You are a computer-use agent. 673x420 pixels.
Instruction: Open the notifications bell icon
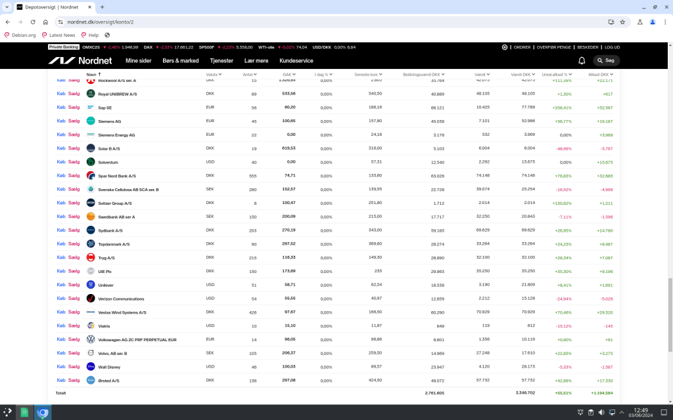point(582,60)
